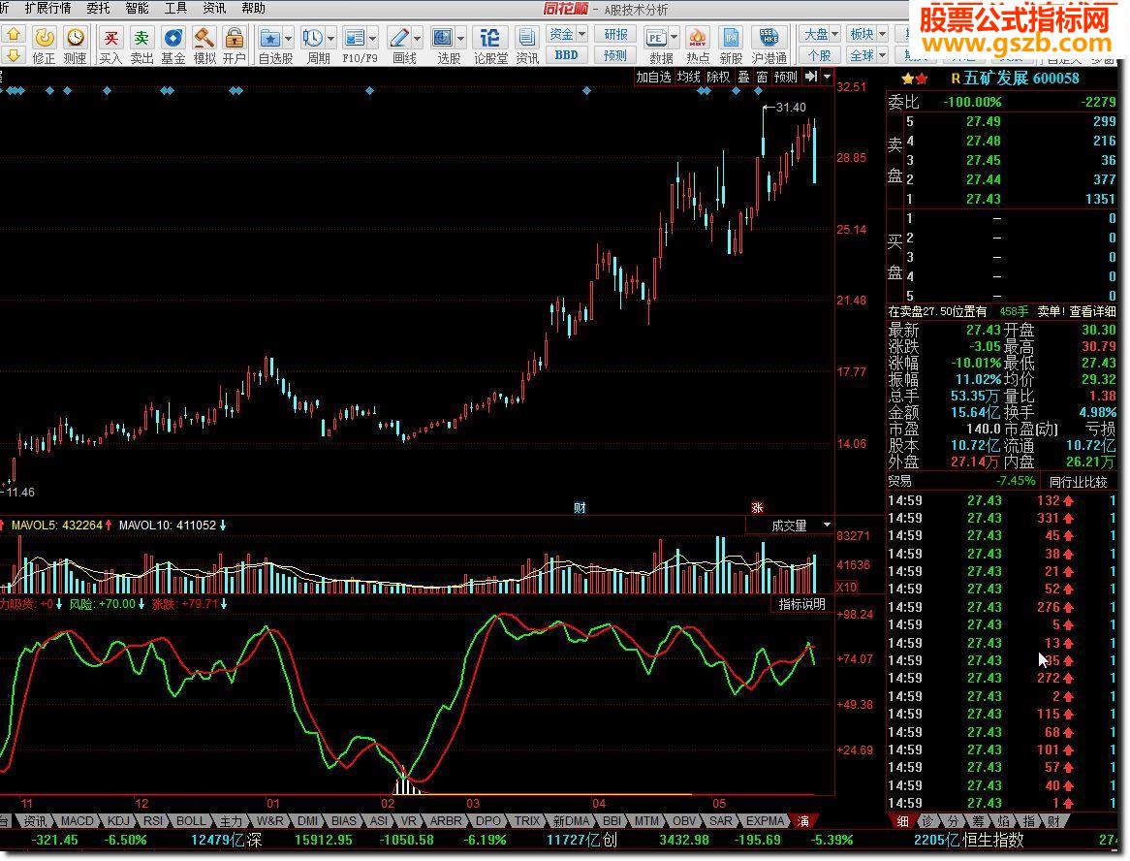
Task: Open the 全球 dropdown
Action: (867, 55)
